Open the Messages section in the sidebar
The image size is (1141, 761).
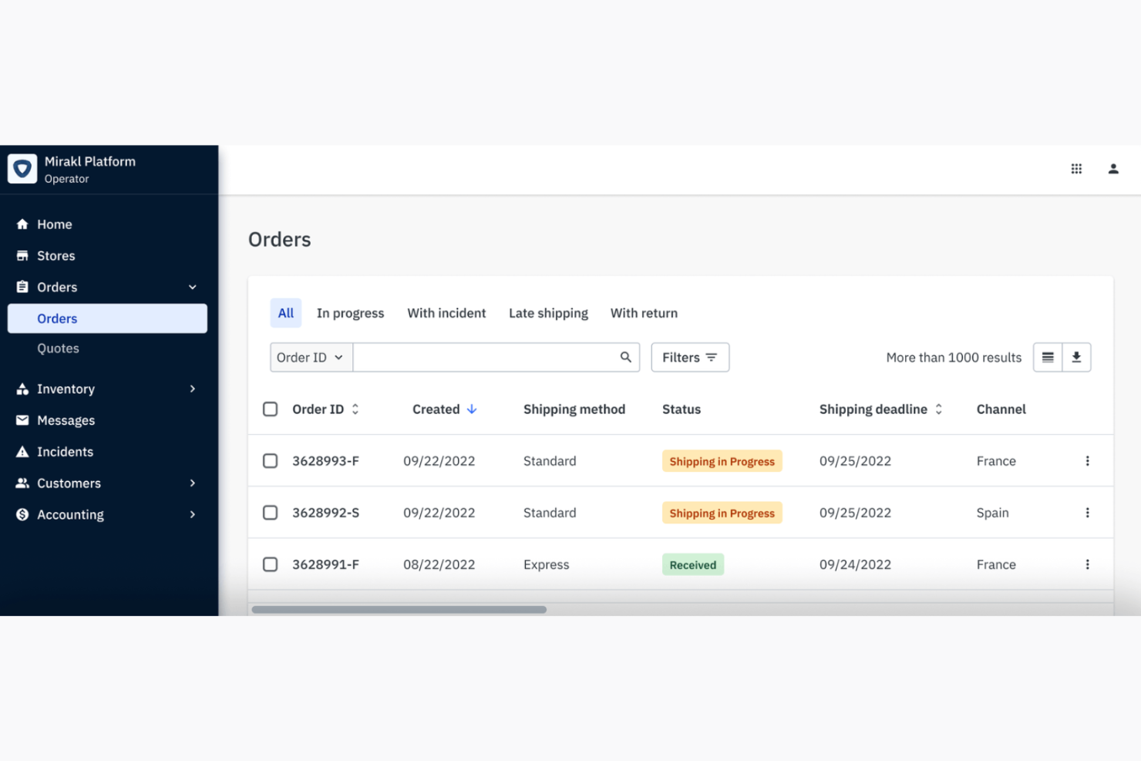(66, 420)
